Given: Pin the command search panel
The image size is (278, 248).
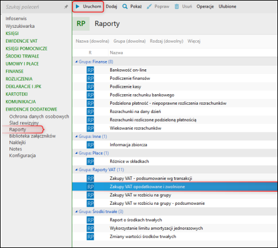Looking at the screenshot, I should point(66,7).
